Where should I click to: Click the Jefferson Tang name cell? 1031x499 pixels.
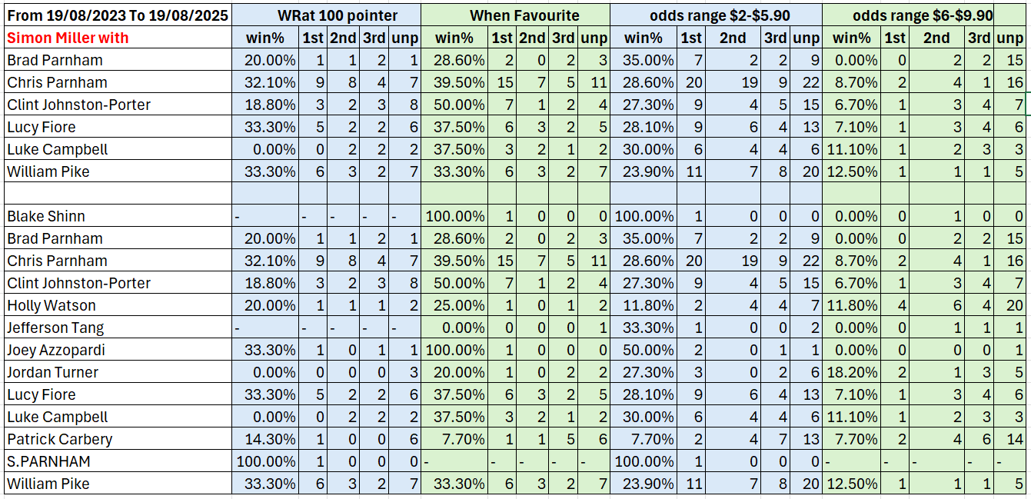click(117, 328)
